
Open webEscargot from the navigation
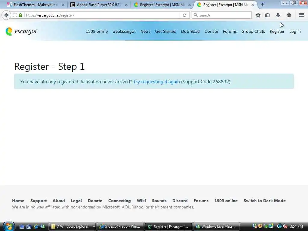click(x=124, y=31)
